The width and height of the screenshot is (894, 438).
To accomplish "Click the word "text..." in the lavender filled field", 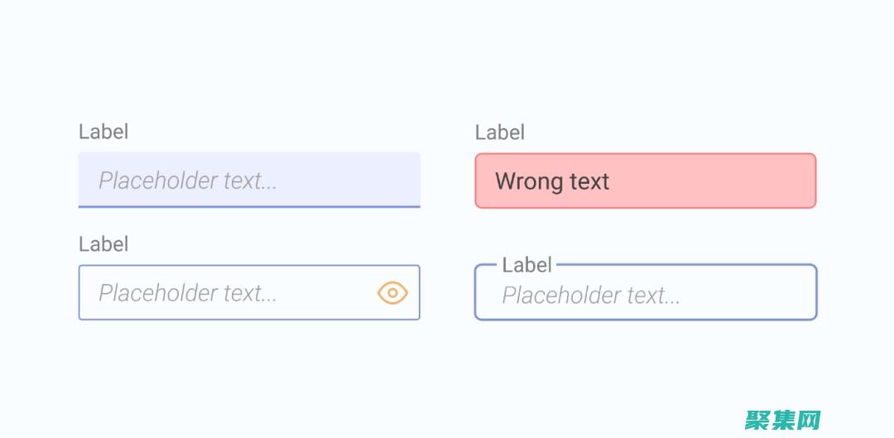I will (x=250, y=180).
